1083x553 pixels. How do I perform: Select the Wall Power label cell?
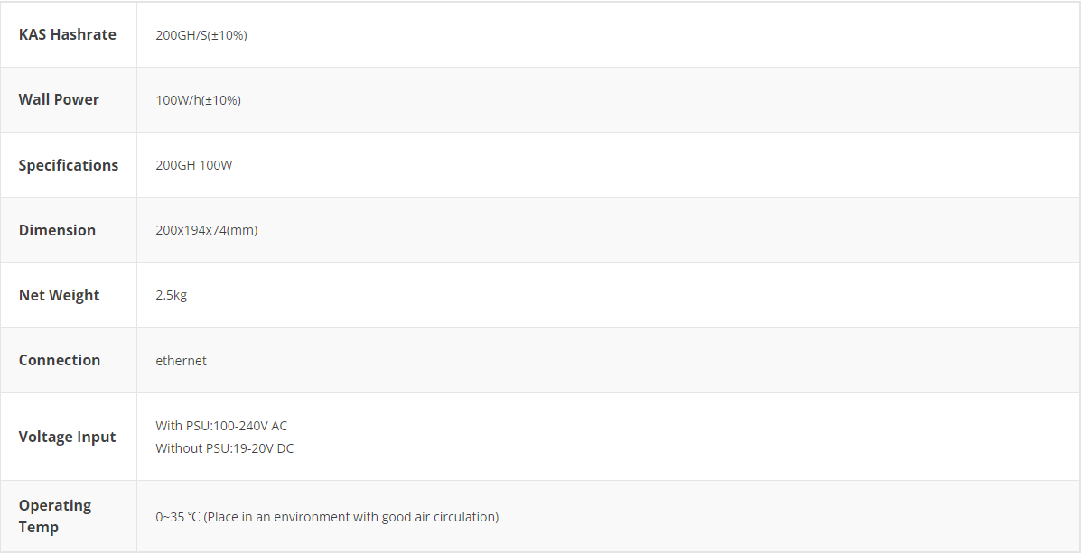point(59,99)
